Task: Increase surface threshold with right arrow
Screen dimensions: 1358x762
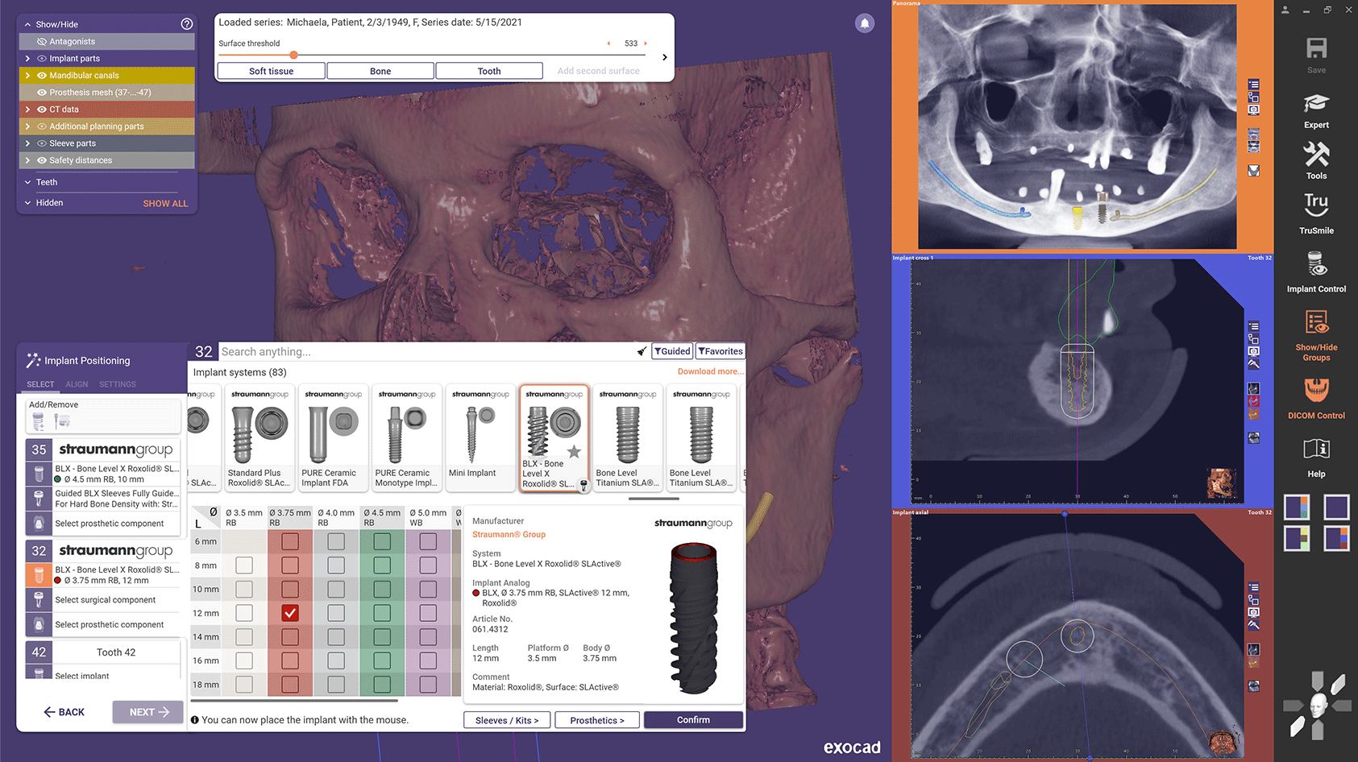Action: click(x=646, y=43)
